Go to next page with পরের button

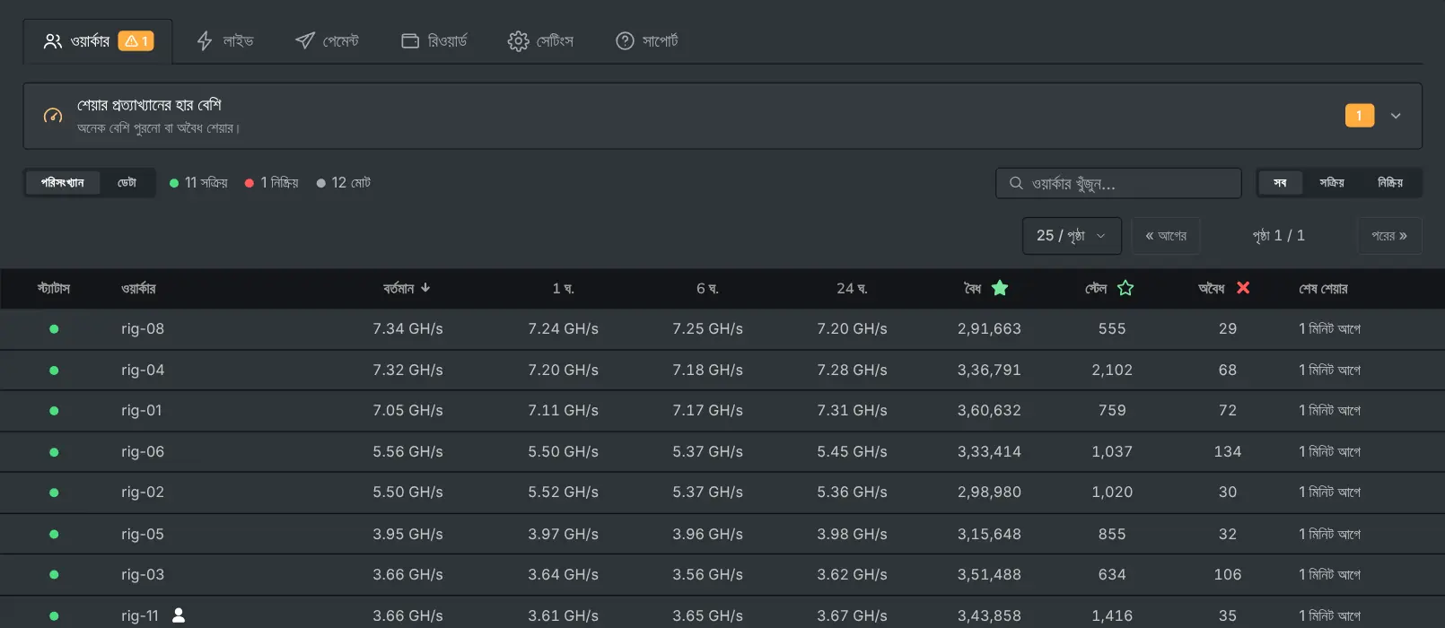coord(1389,236)
